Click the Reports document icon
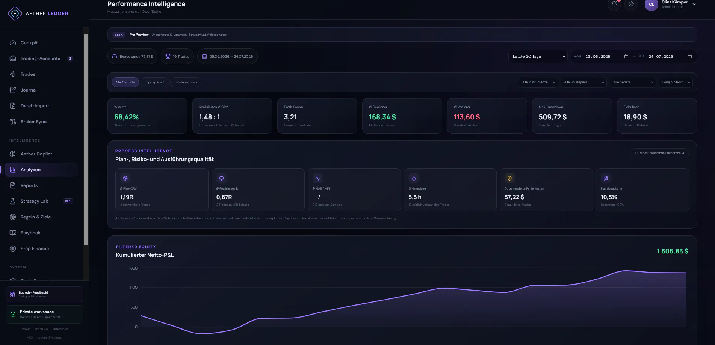The width and height of the screenshot is (715, 345). [13, 185]
